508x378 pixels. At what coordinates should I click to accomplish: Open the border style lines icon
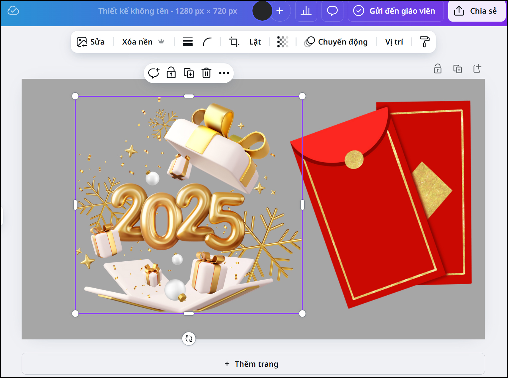(x=188, y=42)
